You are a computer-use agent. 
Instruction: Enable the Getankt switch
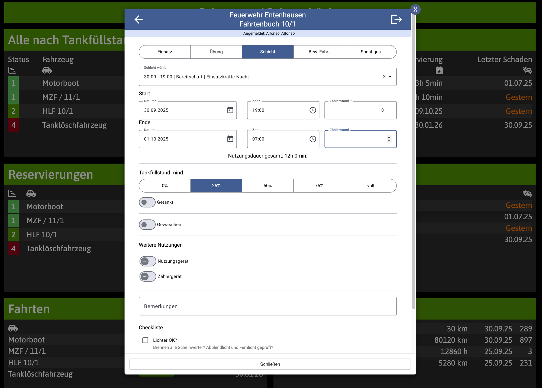(x=147, y=202)
